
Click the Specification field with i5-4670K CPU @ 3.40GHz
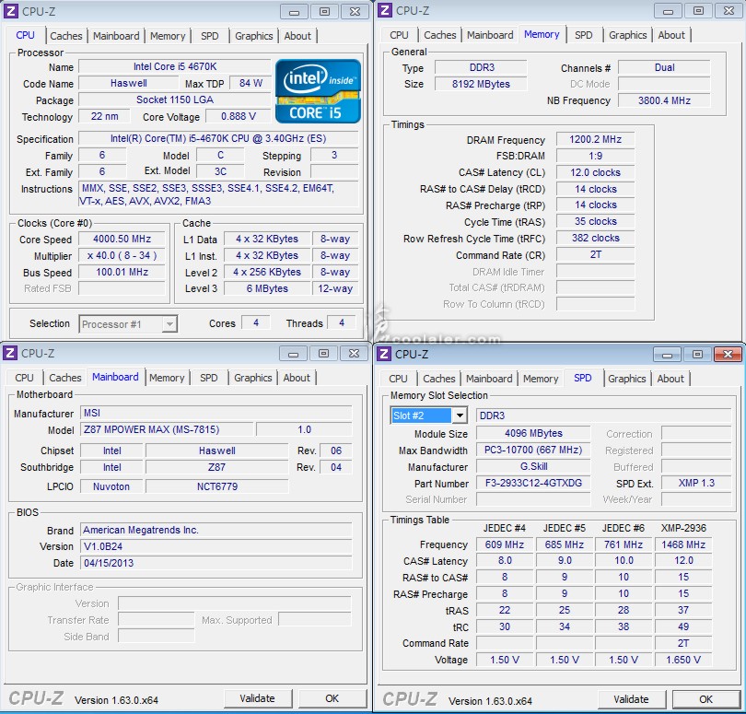(218, 138)
